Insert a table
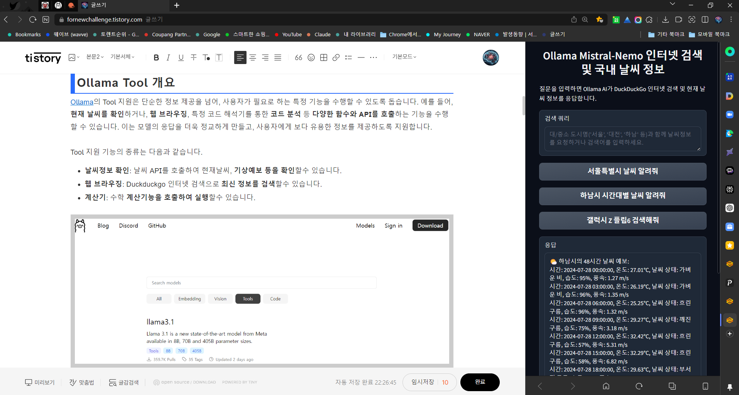This screenshot has width=739, height=395. tap(324, 57)
